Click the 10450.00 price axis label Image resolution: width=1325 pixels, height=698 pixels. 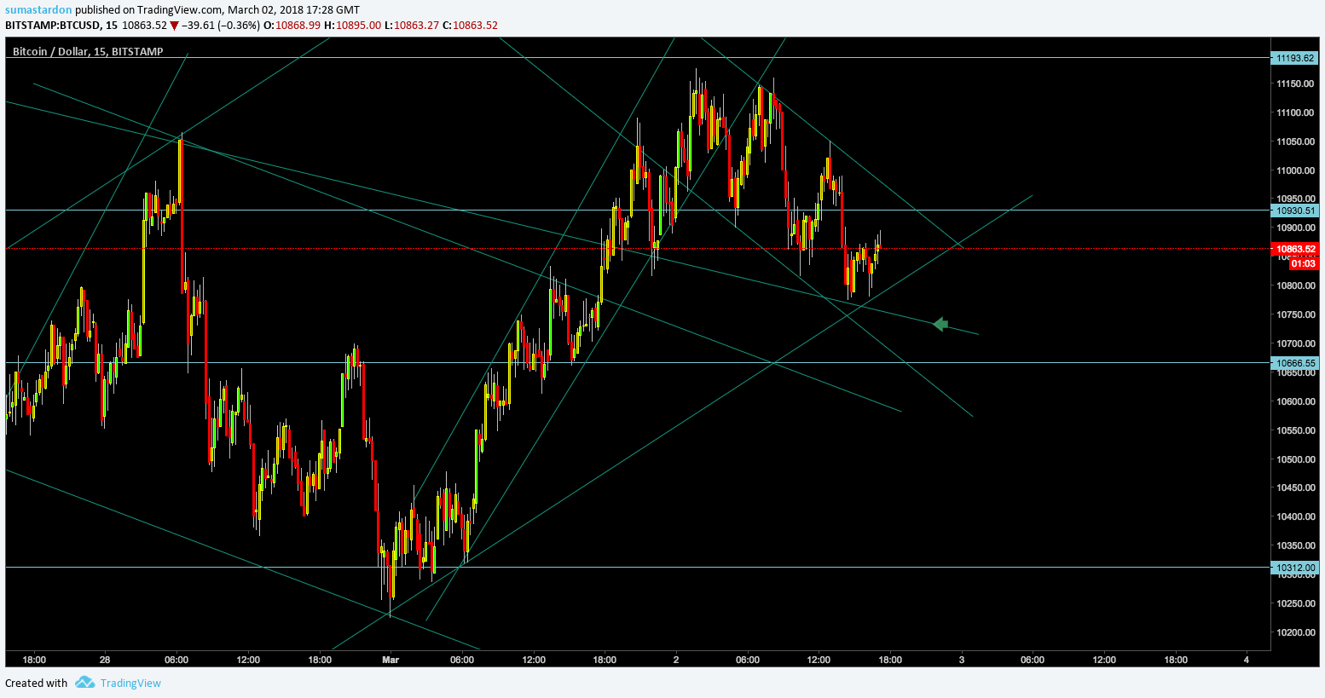tap(1295, 487)
